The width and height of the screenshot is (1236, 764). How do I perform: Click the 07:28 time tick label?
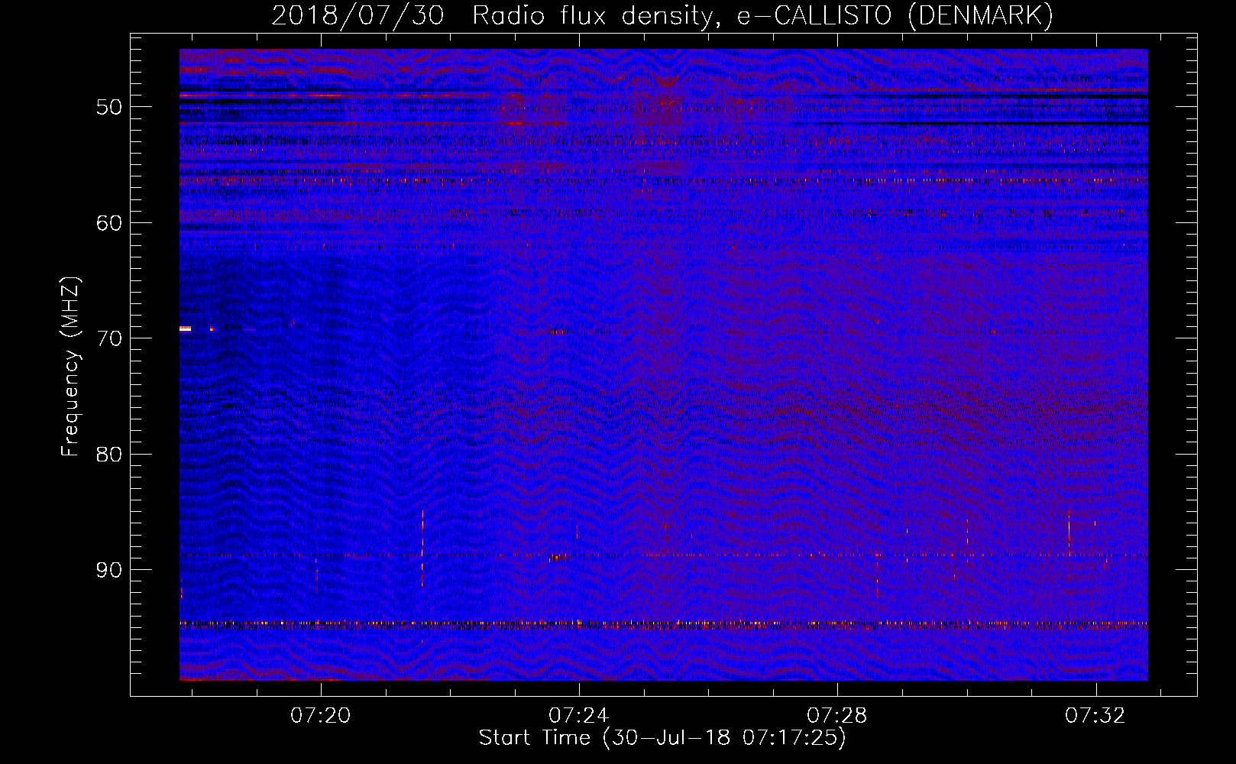coord(837,716)
